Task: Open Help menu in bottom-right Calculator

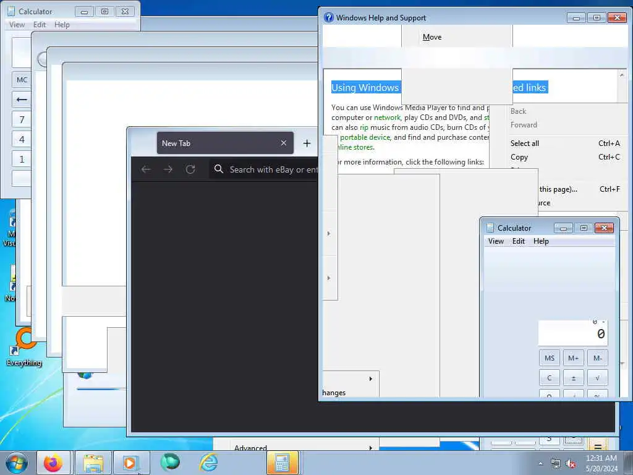Action: 541,241
